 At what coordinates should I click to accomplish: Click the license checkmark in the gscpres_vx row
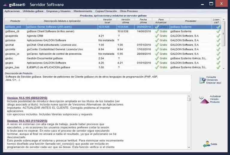click(x=218, y=54)
